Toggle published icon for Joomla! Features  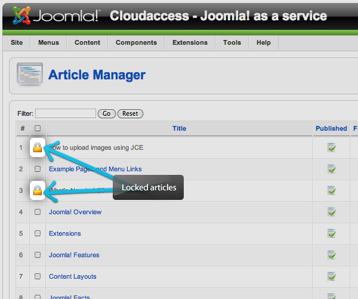coord(331,255)
